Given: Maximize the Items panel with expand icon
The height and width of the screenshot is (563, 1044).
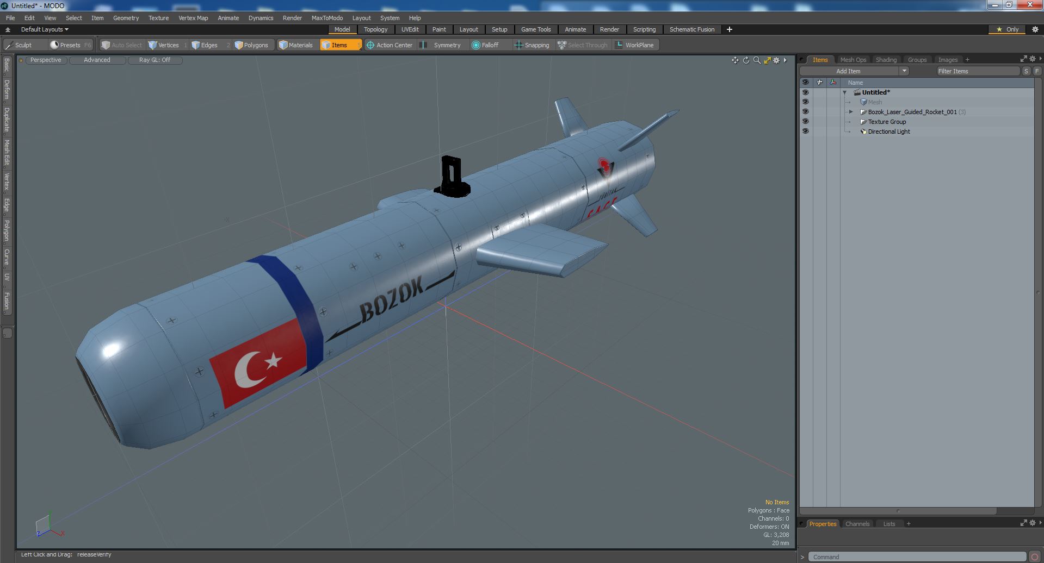Looking at the screenshot, I should [x=1023, y=59].
